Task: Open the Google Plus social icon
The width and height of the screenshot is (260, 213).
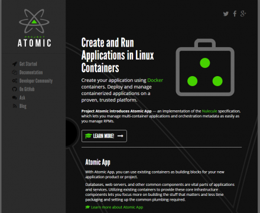Action: click(x=243, y=14)
